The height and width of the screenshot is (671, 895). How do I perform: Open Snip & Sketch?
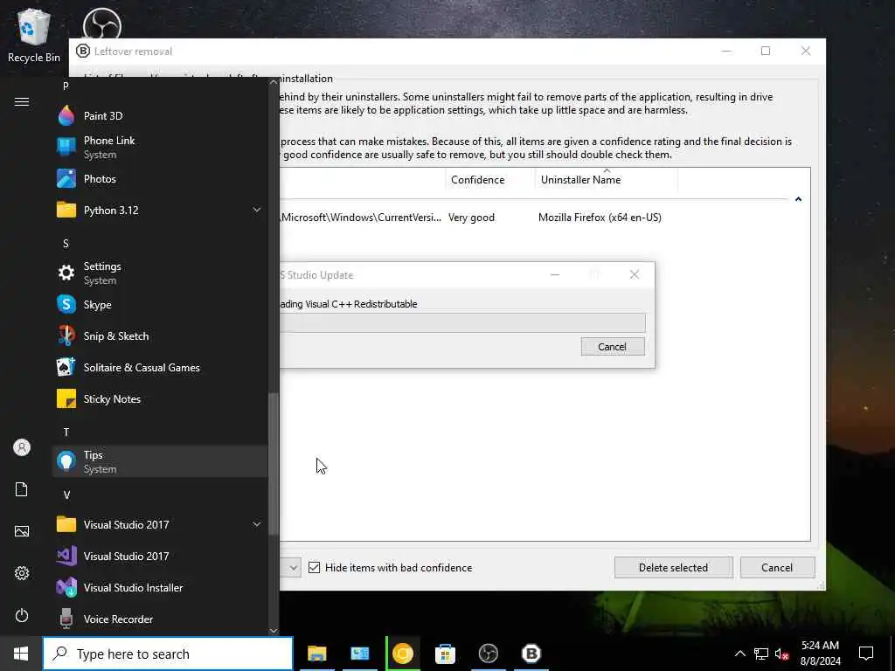(x=160, y=335)
